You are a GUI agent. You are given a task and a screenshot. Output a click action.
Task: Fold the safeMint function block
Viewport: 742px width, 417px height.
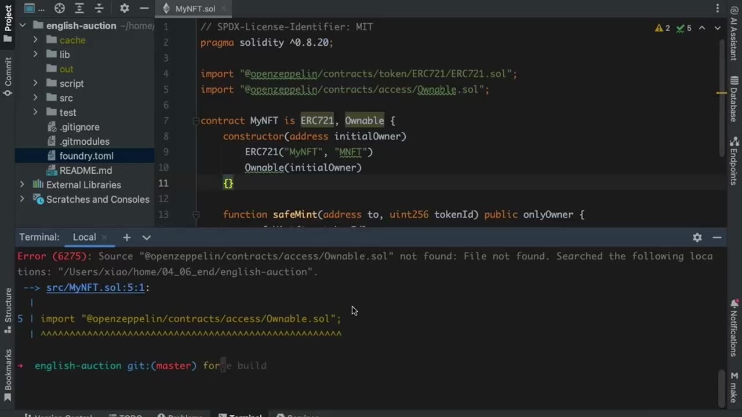(x=196, y=214)
